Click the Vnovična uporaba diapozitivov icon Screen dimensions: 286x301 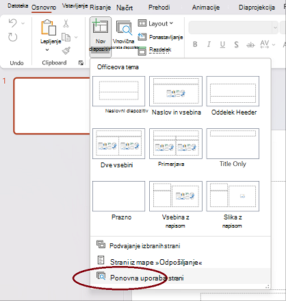pyautogui.click(x=124, y=28)
